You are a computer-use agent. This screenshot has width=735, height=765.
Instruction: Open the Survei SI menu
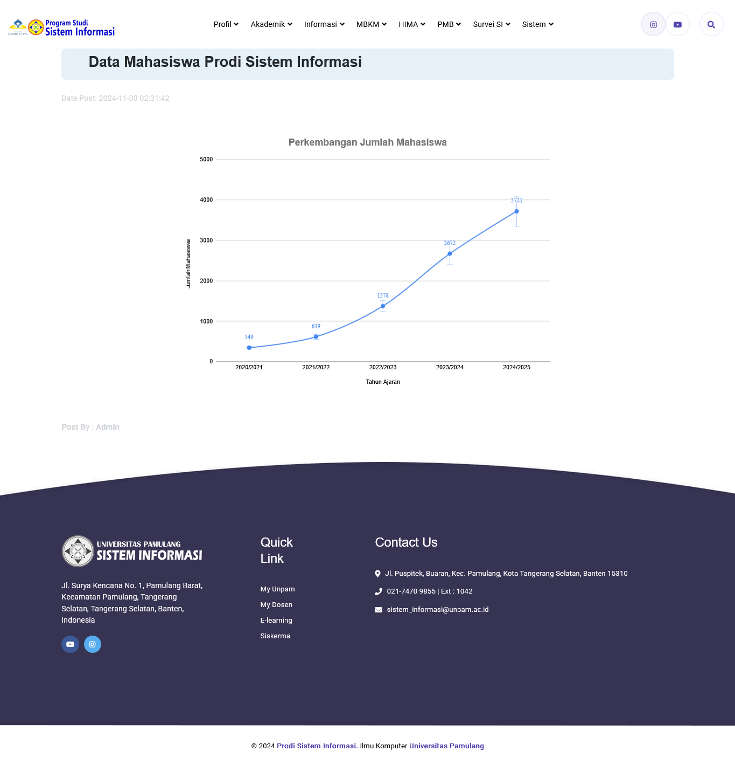click(491, 24)
